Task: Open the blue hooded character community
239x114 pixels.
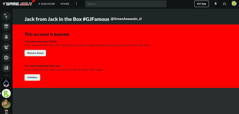Action: tap(6, 83)
